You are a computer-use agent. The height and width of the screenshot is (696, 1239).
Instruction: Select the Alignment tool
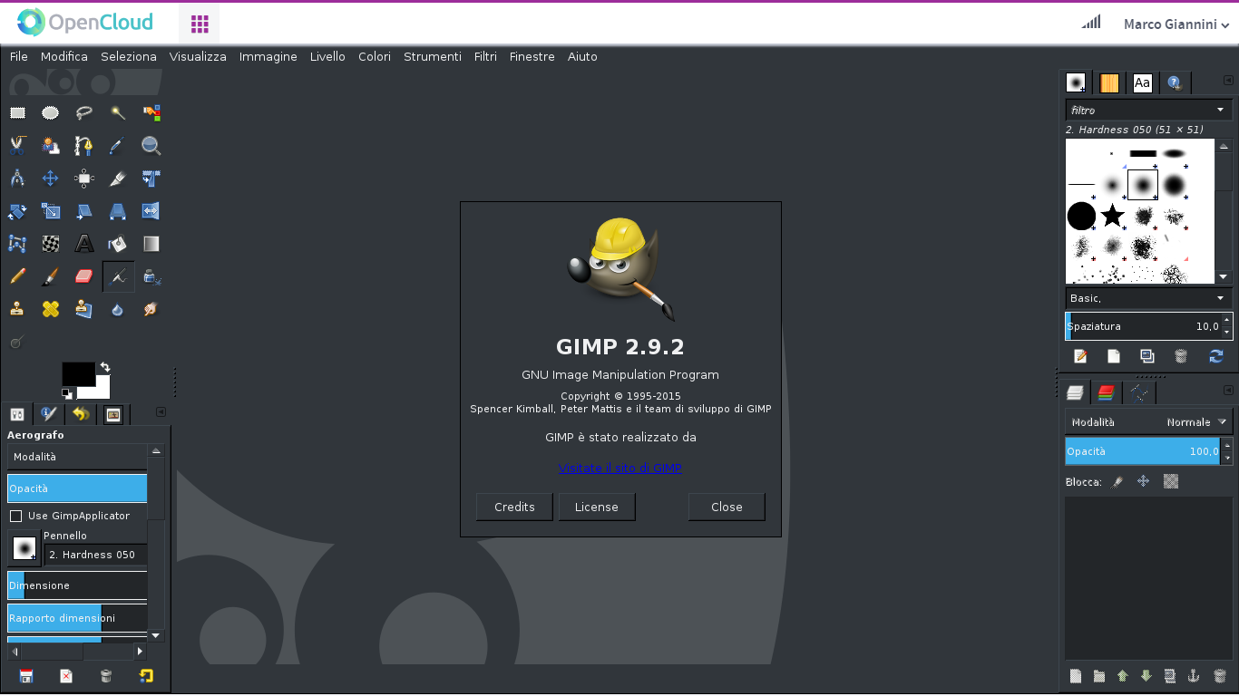coord(84,179)
